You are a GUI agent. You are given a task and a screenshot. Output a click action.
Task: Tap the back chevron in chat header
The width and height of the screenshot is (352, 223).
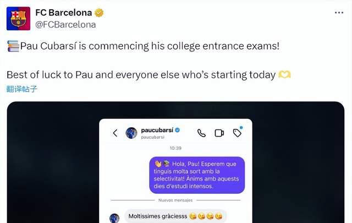point(115,133)
